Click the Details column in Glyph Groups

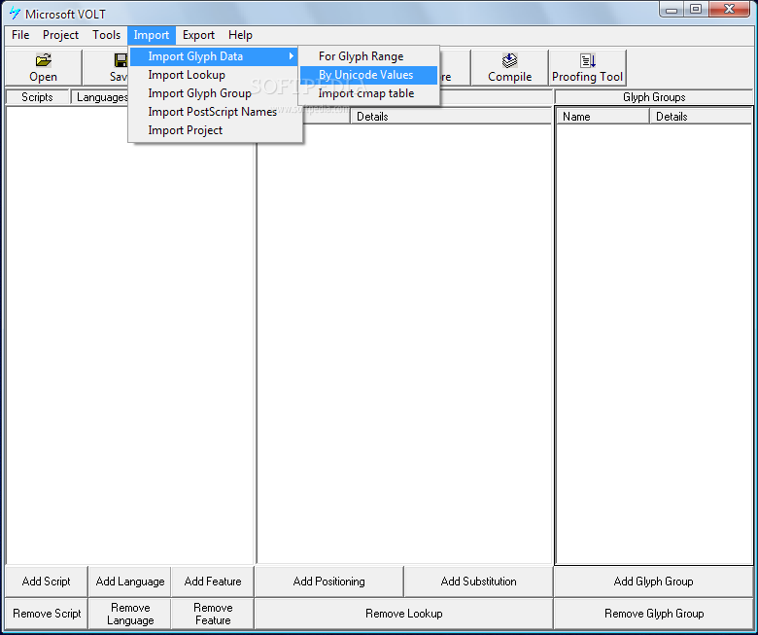[x=701, y=117]
